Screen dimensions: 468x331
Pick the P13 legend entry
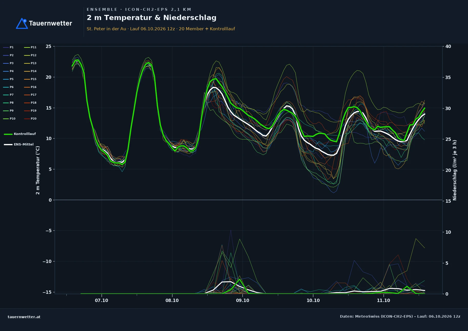(x=30, y=63)
